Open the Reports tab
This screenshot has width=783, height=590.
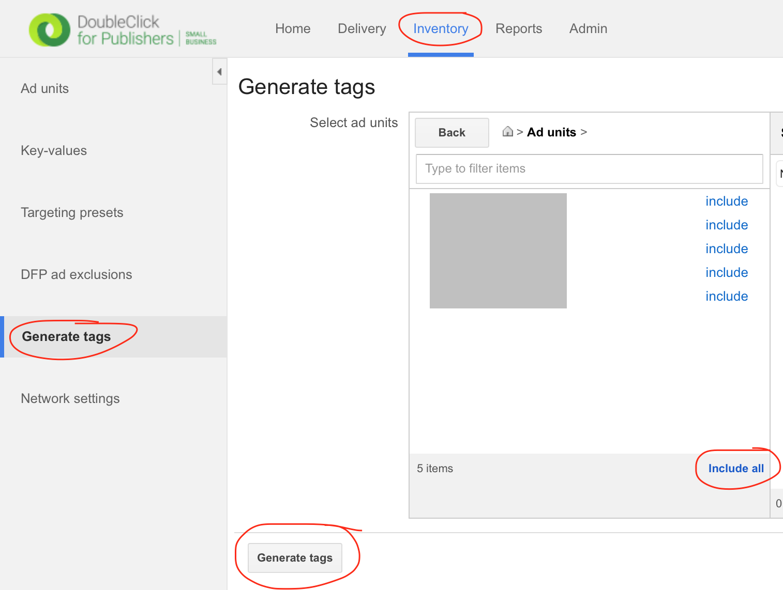pos(519,28)
